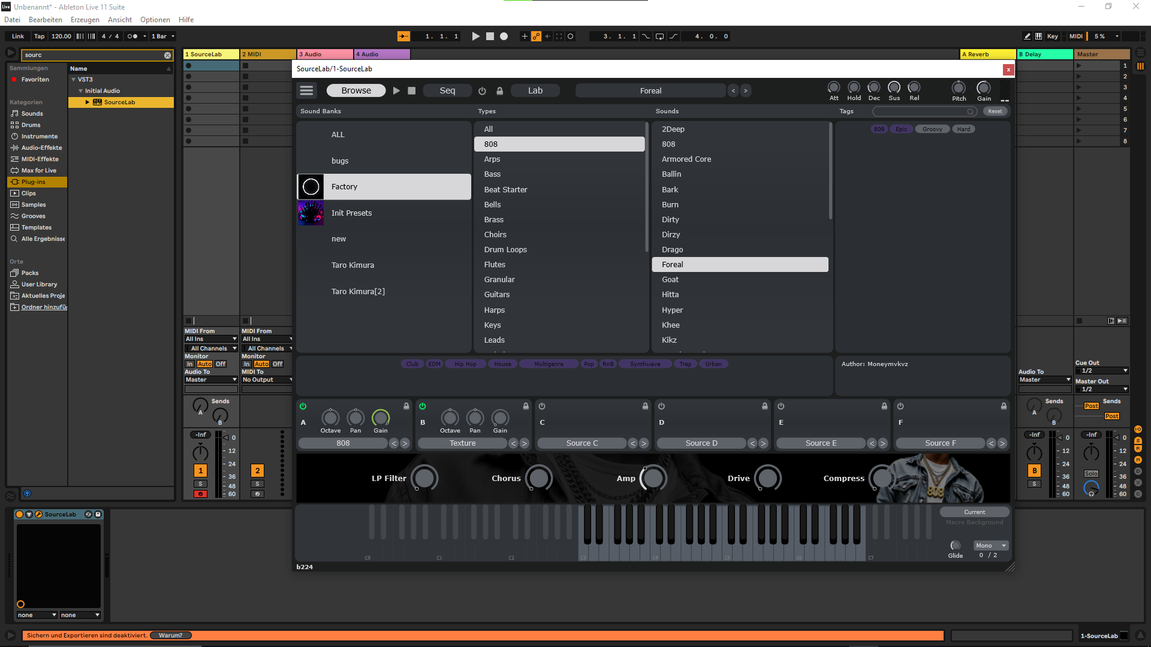This screenshot has width=1151, height=647.
Task: Click Ableton transport stop button
Action: pyautogui.click(x=490, y=37)
